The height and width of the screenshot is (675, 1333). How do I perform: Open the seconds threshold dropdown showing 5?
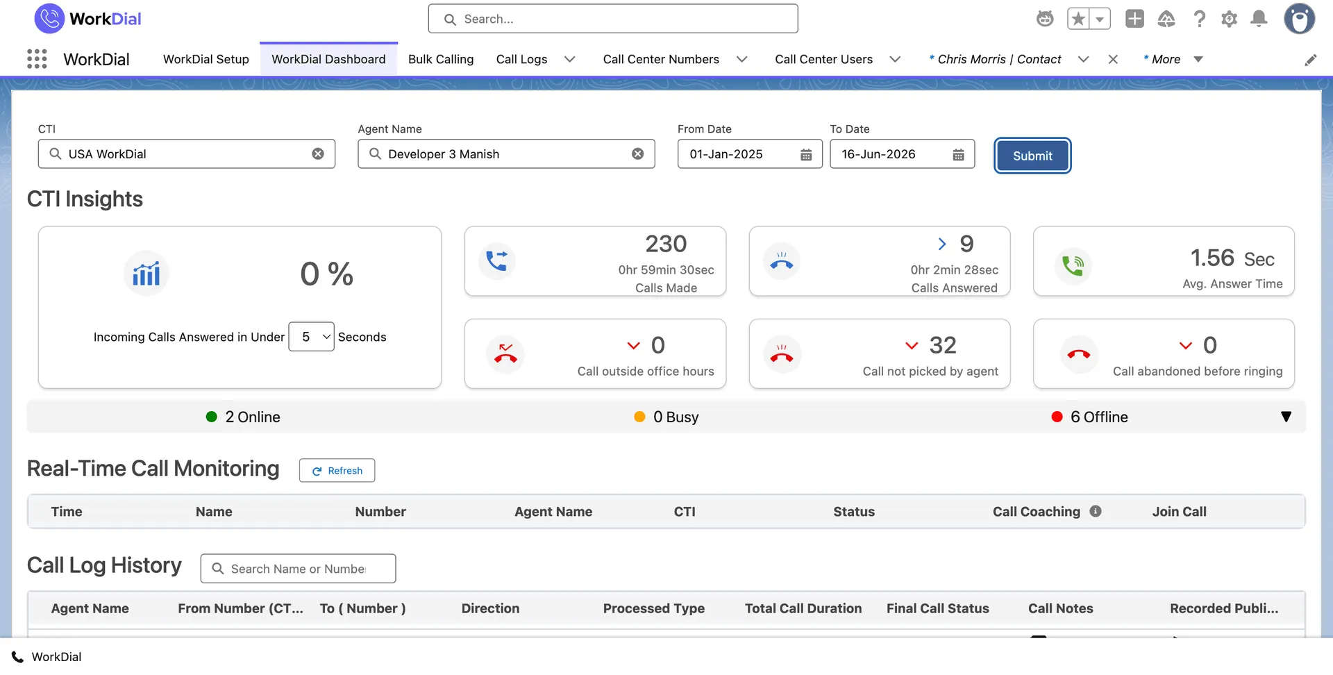pos(311,337)
